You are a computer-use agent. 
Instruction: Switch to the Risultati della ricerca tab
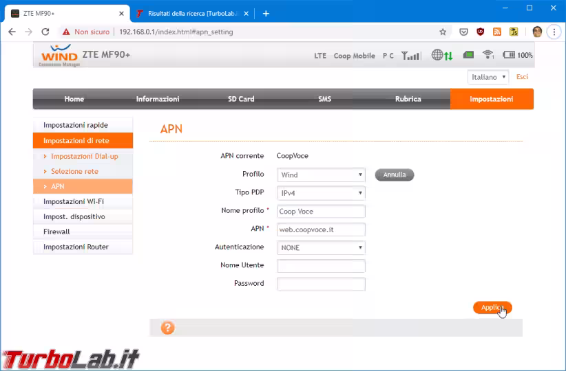click(x=193, y=14)
